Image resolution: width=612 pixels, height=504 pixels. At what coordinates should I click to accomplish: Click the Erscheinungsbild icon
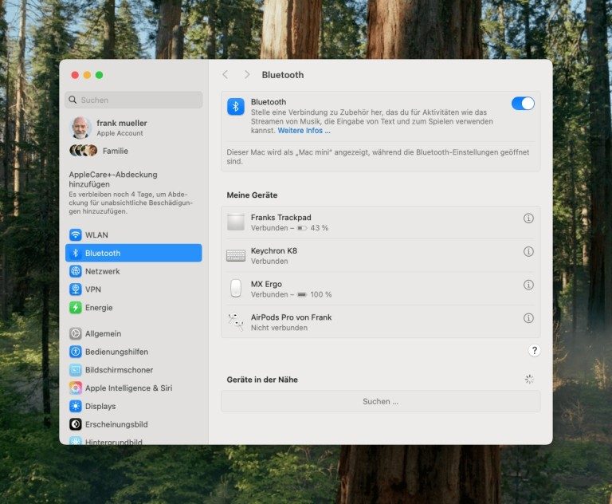tap(76, 424)
